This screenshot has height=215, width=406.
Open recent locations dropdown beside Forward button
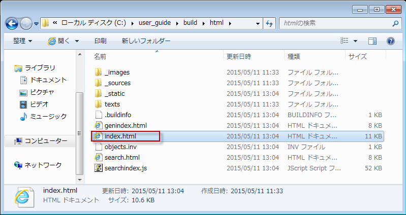tap(36, 24)
